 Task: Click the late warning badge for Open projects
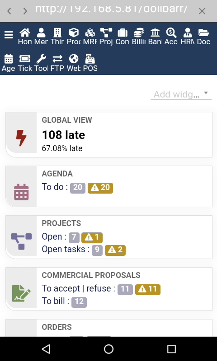coord(92,238)
